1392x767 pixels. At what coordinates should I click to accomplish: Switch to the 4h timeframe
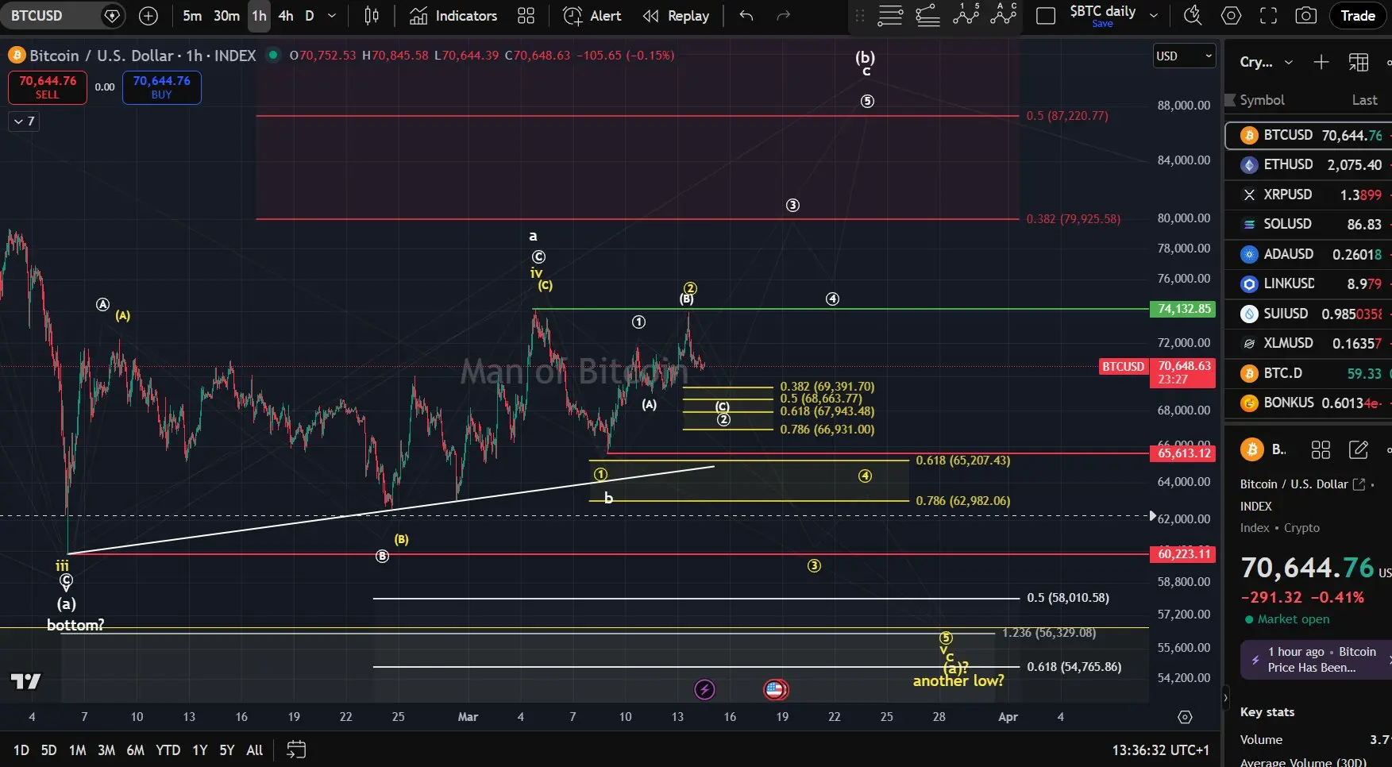(x=286, y=16)
